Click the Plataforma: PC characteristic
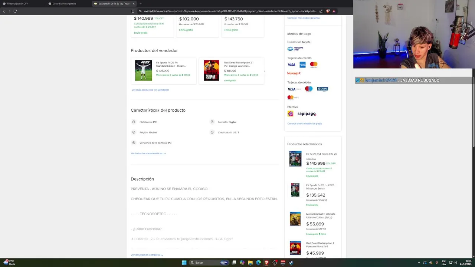The width and height of the screenshot is (475, 267). [x=148, y=122]
